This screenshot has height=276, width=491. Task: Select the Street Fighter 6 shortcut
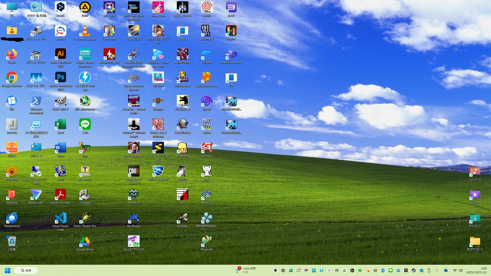pyautogui.click(x=133, y=148)
